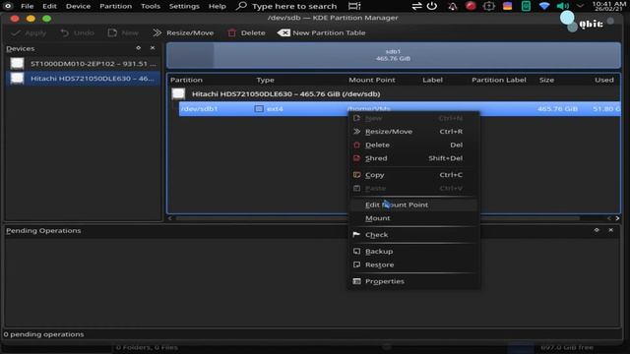Choose Restore in the context menu
Viewport: 630px width, 354px height.
(413, 265)
